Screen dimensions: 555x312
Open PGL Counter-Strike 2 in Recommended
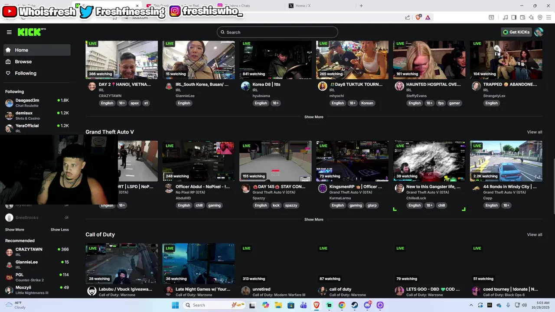click(x=37, y=277)
